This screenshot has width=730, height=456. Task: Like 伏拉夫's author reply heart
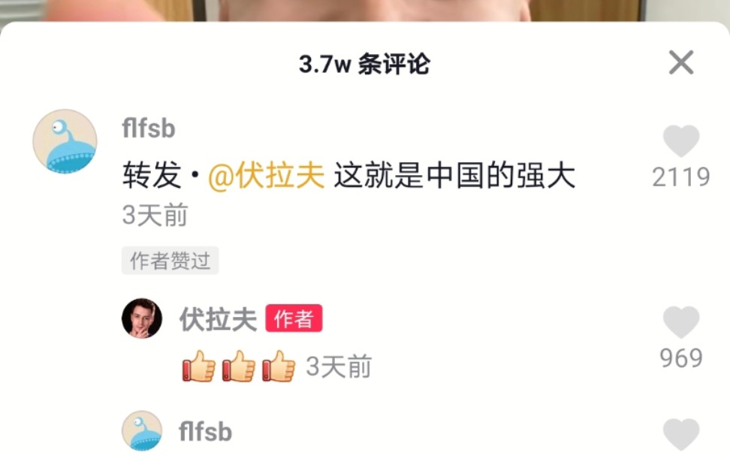pyautogui.click(x=681, y=322)
